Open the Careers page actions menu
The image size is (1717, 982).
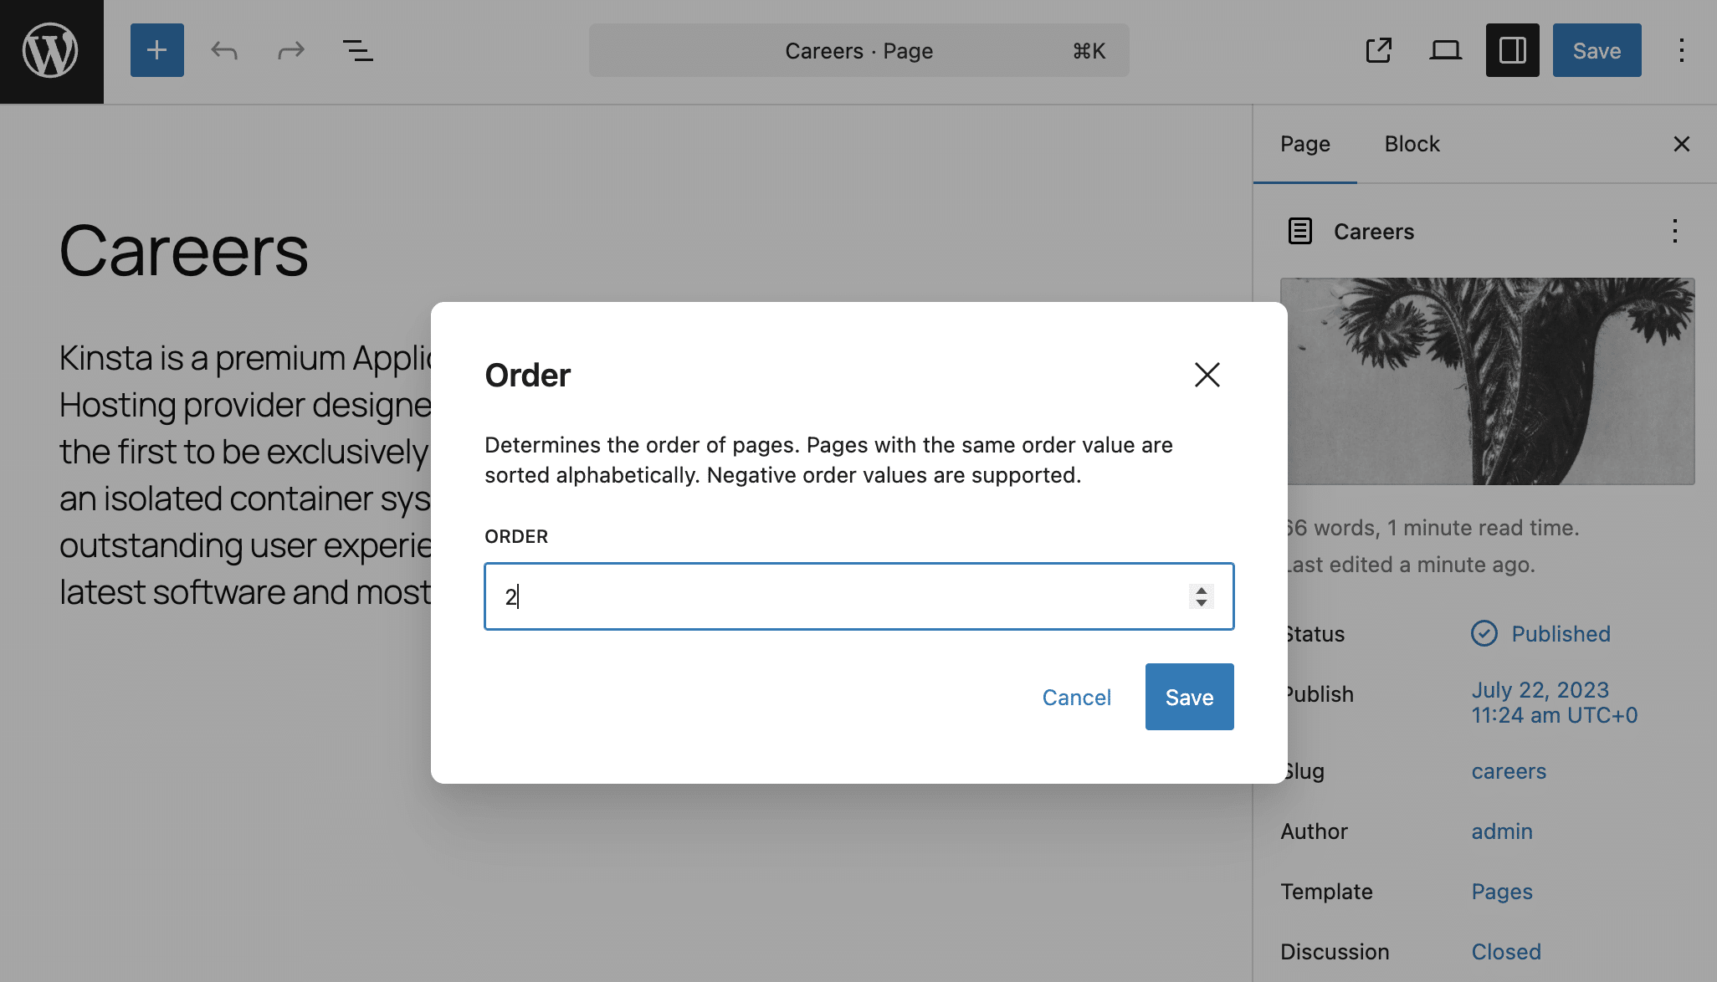point(1674,232)
